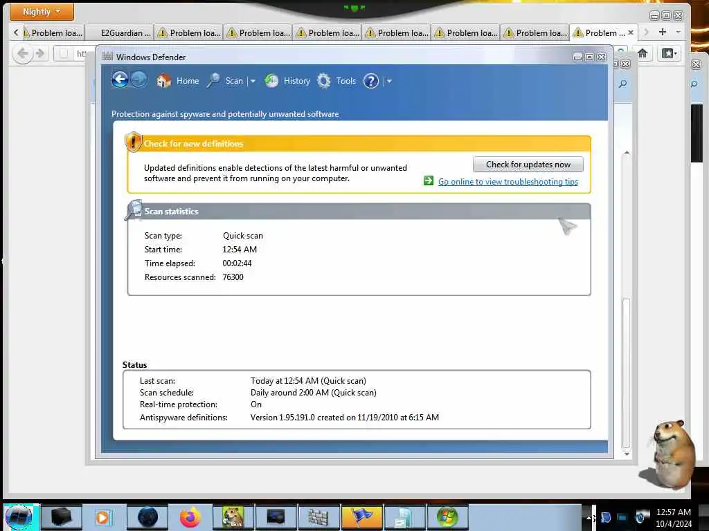Expand the Scan options dropdown arrow
The image size is (709, 531).
click(x=253, y=82)
